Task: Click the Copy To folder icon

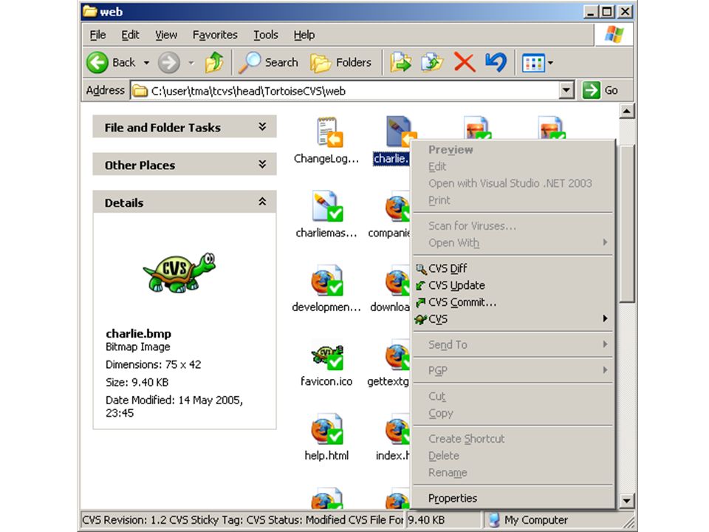Action: pyautogui.click(x=432, y=62)
